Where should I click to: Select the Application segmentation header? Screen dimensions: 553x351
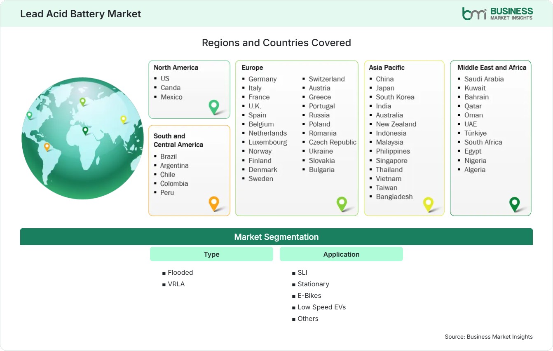(341, 254)
